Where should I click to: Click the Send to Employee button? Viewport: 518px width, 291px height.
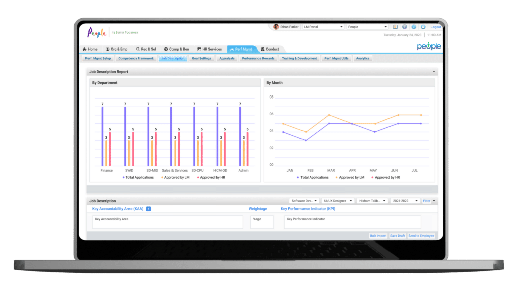[421, 236]
